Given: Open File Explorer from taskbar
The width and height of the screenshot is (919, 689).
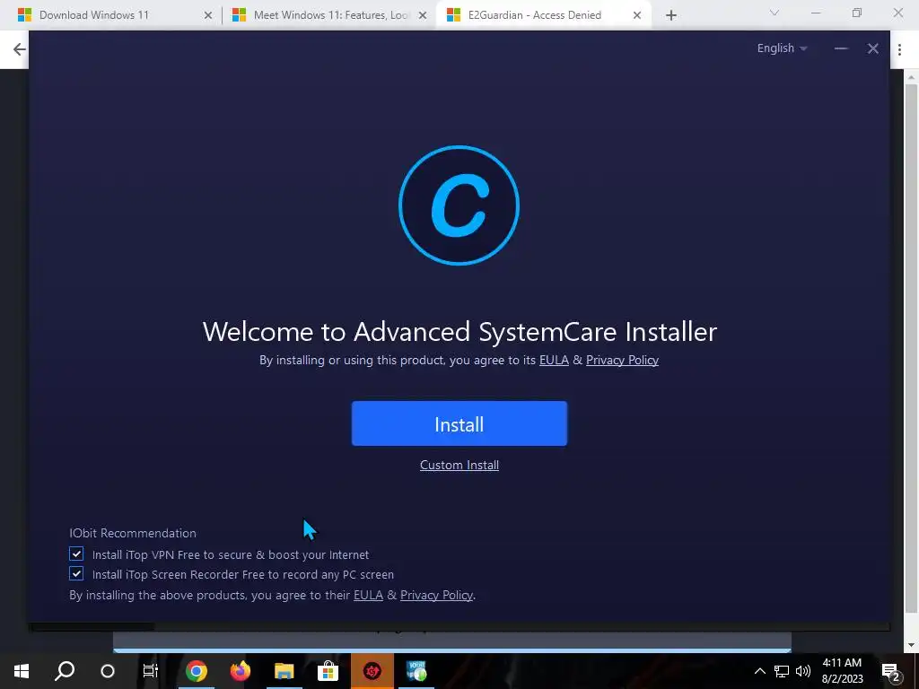Looking at the screenshot, I should click(x=284, y=671).
